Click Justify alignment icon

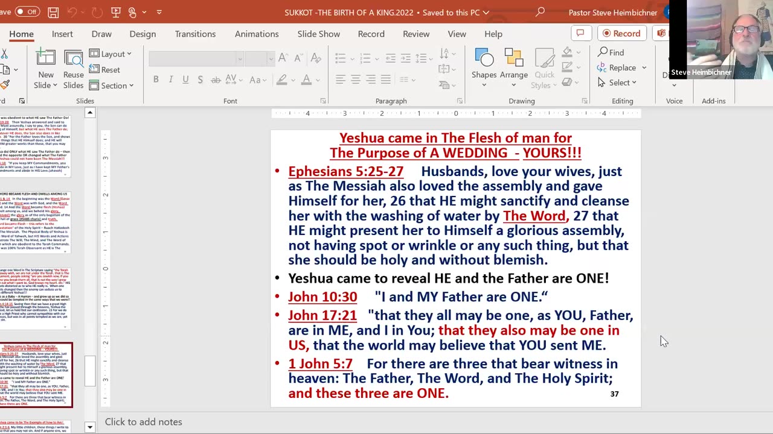pos(386,80)
